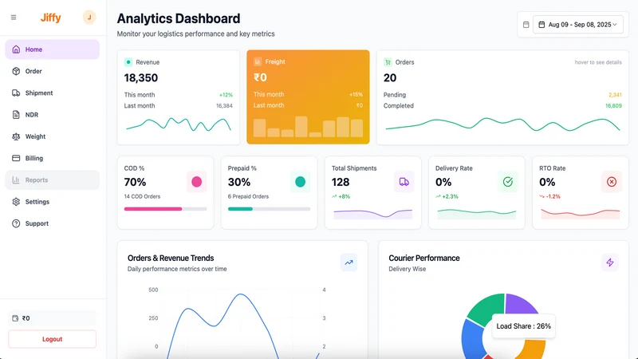Click the Jiffy logo

50,18
